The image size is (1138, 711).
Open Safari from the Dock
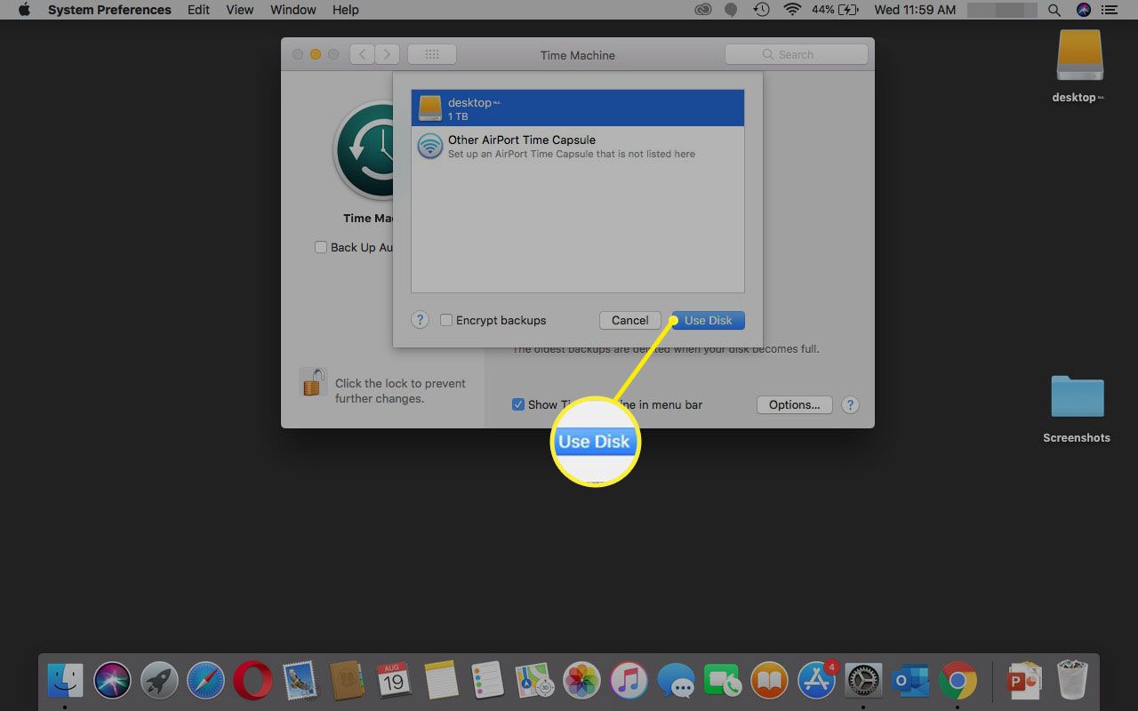[x=205, y=682]
